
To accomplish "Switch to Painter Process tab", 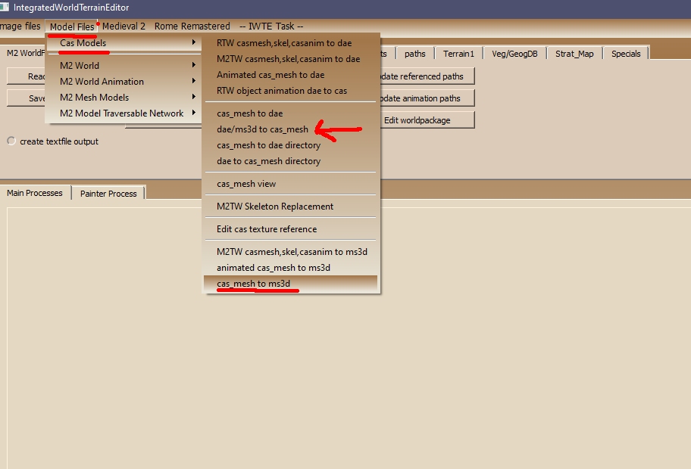I will [x=108, y=194].
